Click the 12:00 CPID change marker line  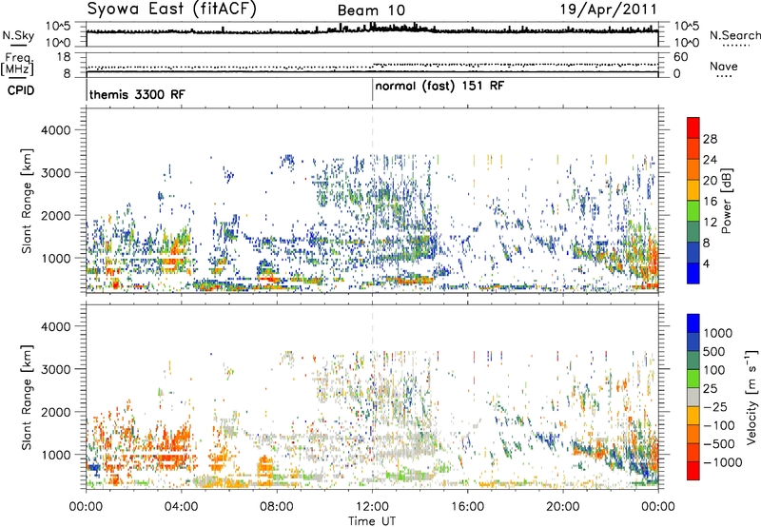[x=372, y=88]
